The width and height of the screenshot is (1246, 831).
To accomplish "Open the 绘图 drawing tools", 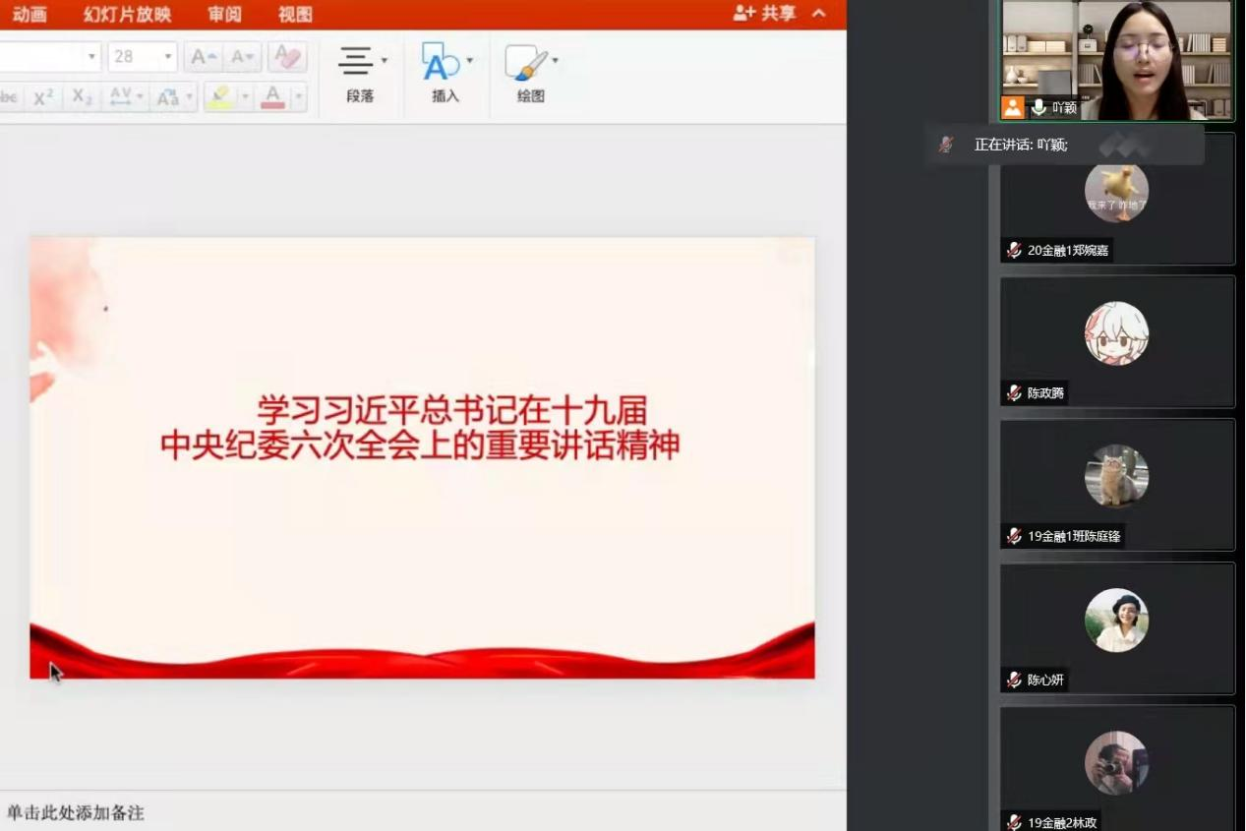I will pyautogui.click(x=531, y=72).
